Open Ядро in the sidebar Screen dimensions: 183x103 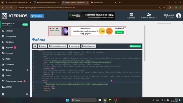6,59
